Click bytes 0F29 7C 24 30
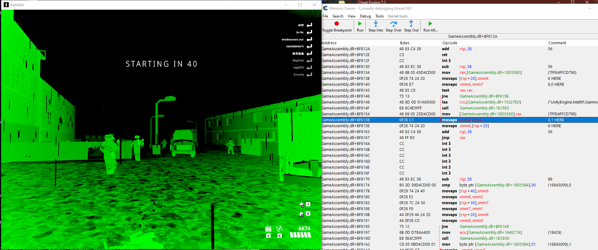The width and height of the screenshot is (598, 250). point(412,203)
